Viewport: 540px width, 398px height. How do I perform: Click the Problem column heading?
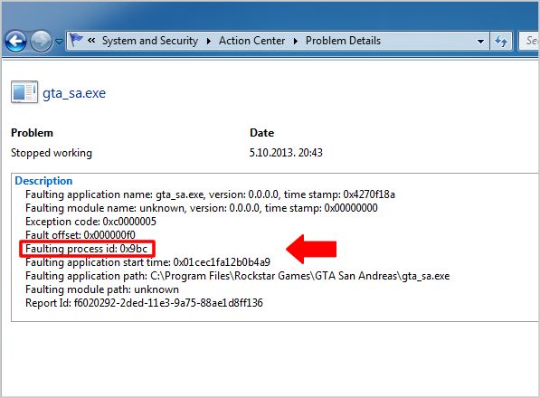[x=32, y=133]
